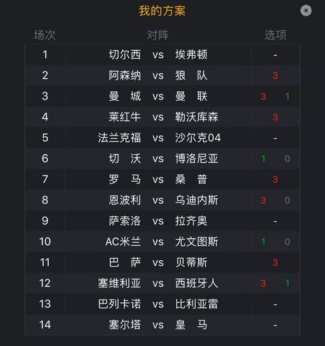The image size is (325, 346).
Task: Click the 3 pick for 莱红牛 vs 勒沃库森
Action: (x=275, y=117)
